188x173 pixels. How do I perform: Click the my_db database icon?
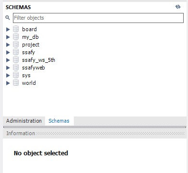tap(16, 36)
